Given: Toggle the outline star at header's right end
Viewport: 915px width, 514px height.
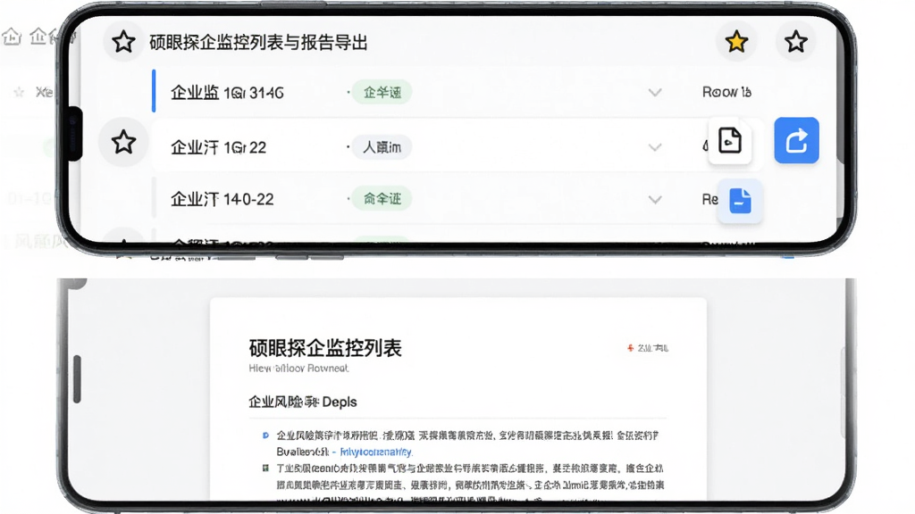Looking at the screenshot, I should pos(795,42).
